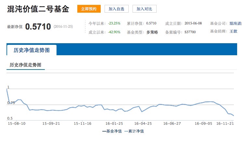This screenshot has width=242, height=141.
Task: Click the latest net value 0.5710
Action: [38, 27]
